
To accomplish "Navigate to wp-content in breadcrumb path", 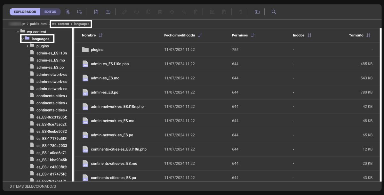I will coord(60,24).
